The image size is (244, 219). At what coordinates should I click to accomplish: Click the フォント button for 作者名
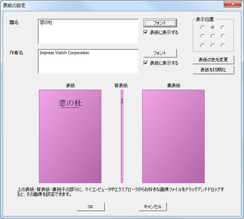(160, 53)
